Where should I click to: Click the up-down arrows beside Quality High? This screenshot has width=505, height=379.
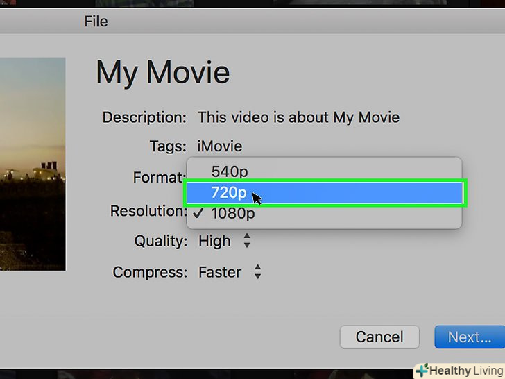247,242
